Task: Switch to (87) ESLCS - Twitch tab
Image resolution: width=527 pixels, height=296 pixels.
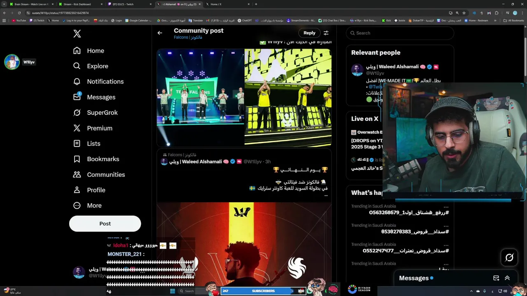Action: (129, 4)
